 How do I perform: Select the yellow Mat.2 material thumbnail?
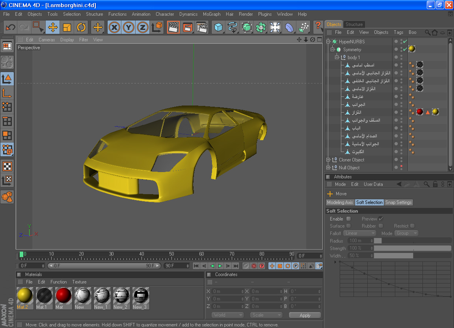pos(25,296)
